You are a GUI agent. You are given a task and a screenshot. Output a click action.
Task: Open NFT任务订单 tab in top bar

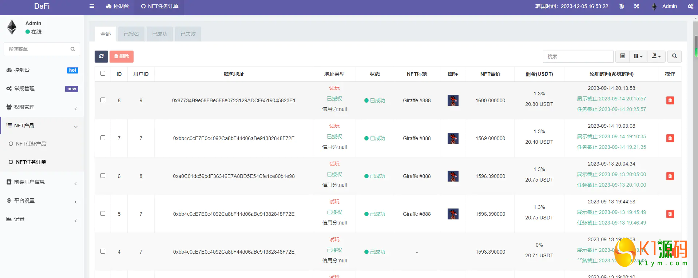coord(160,6)
